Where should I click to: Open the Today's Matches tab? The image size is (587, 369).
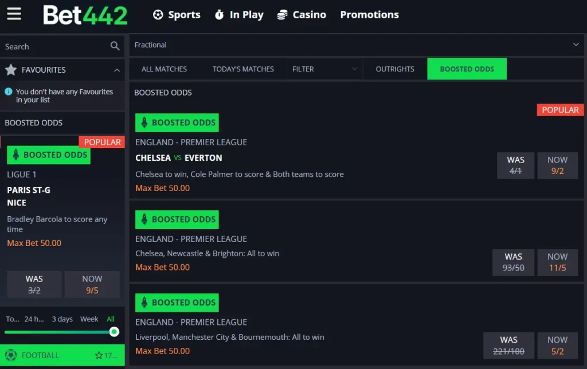click(x=243, y=69)
